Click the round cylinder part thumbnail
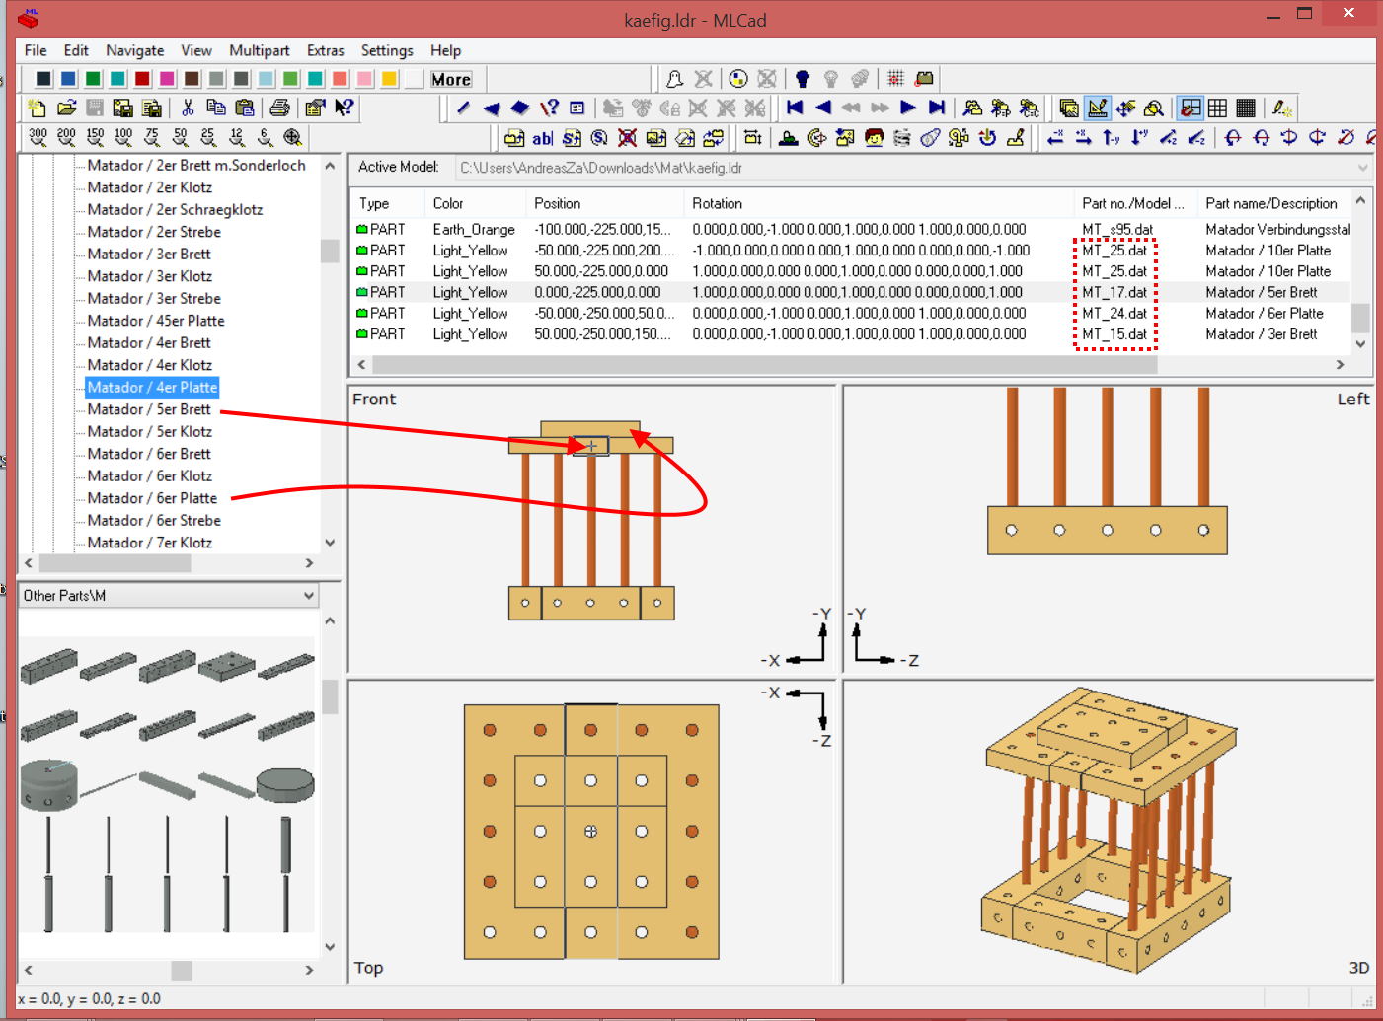1383x1021 pixels. tap(285, 785)
